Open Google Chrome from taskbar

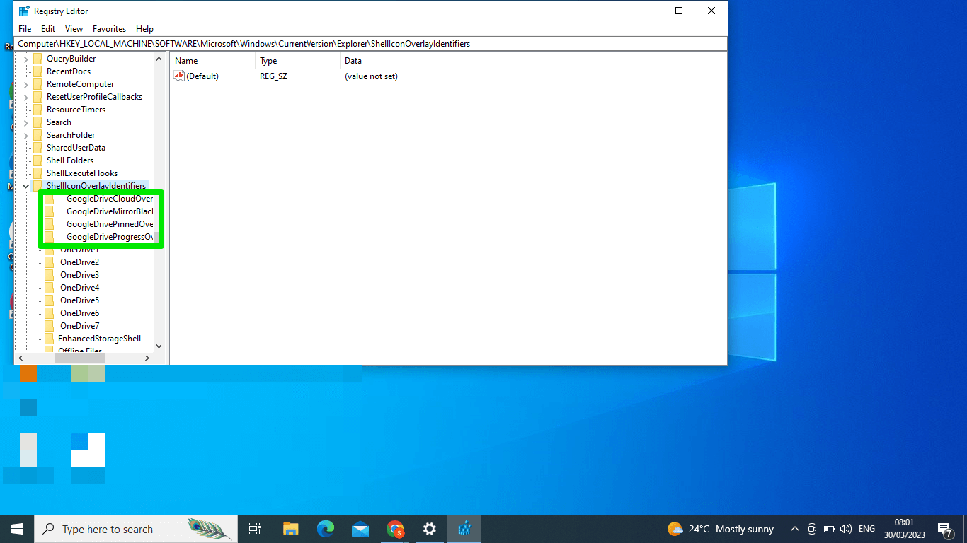click(x=395, y=529)
